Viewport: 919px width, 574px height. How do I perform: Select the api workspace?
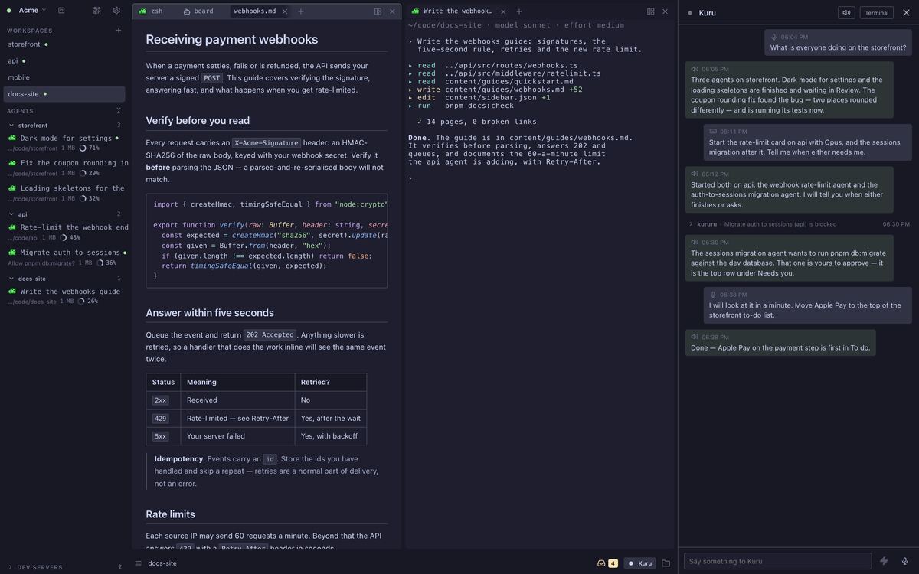[x=64, y=60]
